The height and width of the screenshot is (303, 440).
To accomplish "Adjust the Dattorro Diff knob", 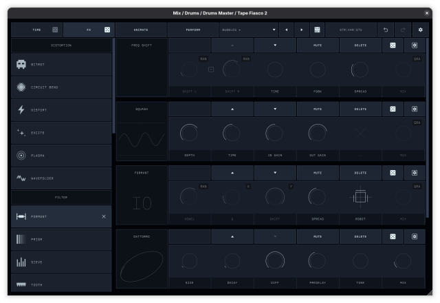I will click(x=275, y=261).
